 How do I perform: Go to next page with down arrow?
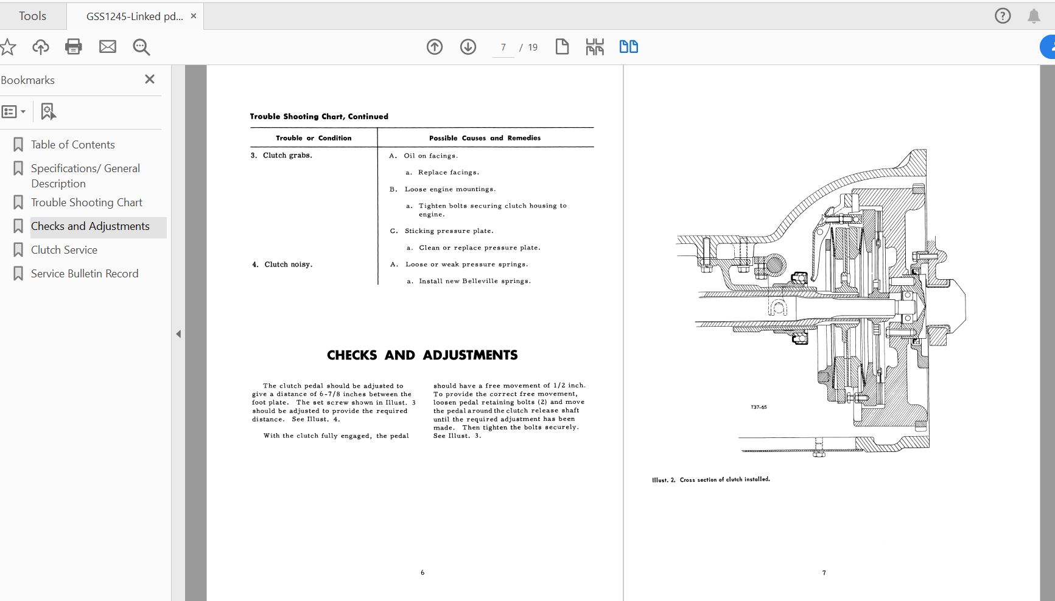click(468, 47)
